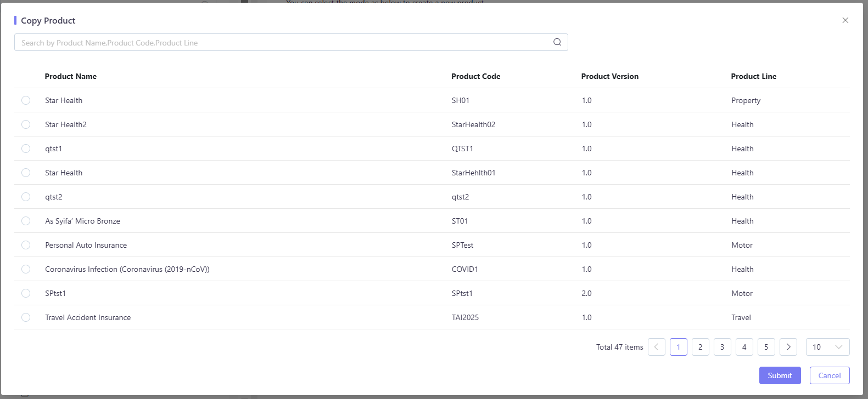Image resolution: width=868 pixels, height=399 pixels.
Task: Click the Star Health2 product name
Action: coord(66,124)
